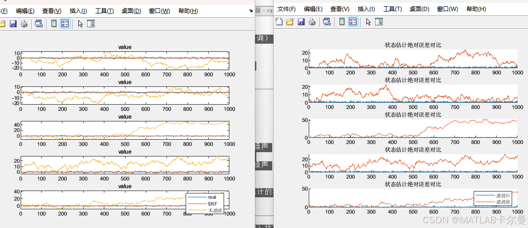Open 插入(I) menu in left figure

[x=78, y=11]
